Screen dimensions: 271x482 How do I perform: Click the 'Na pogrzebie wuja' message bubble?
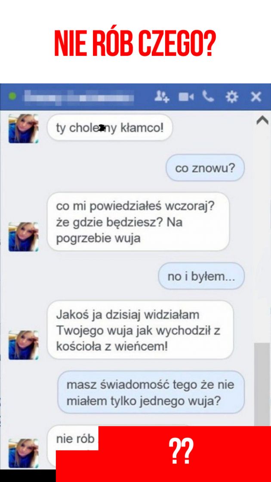(x=138, y=222)
